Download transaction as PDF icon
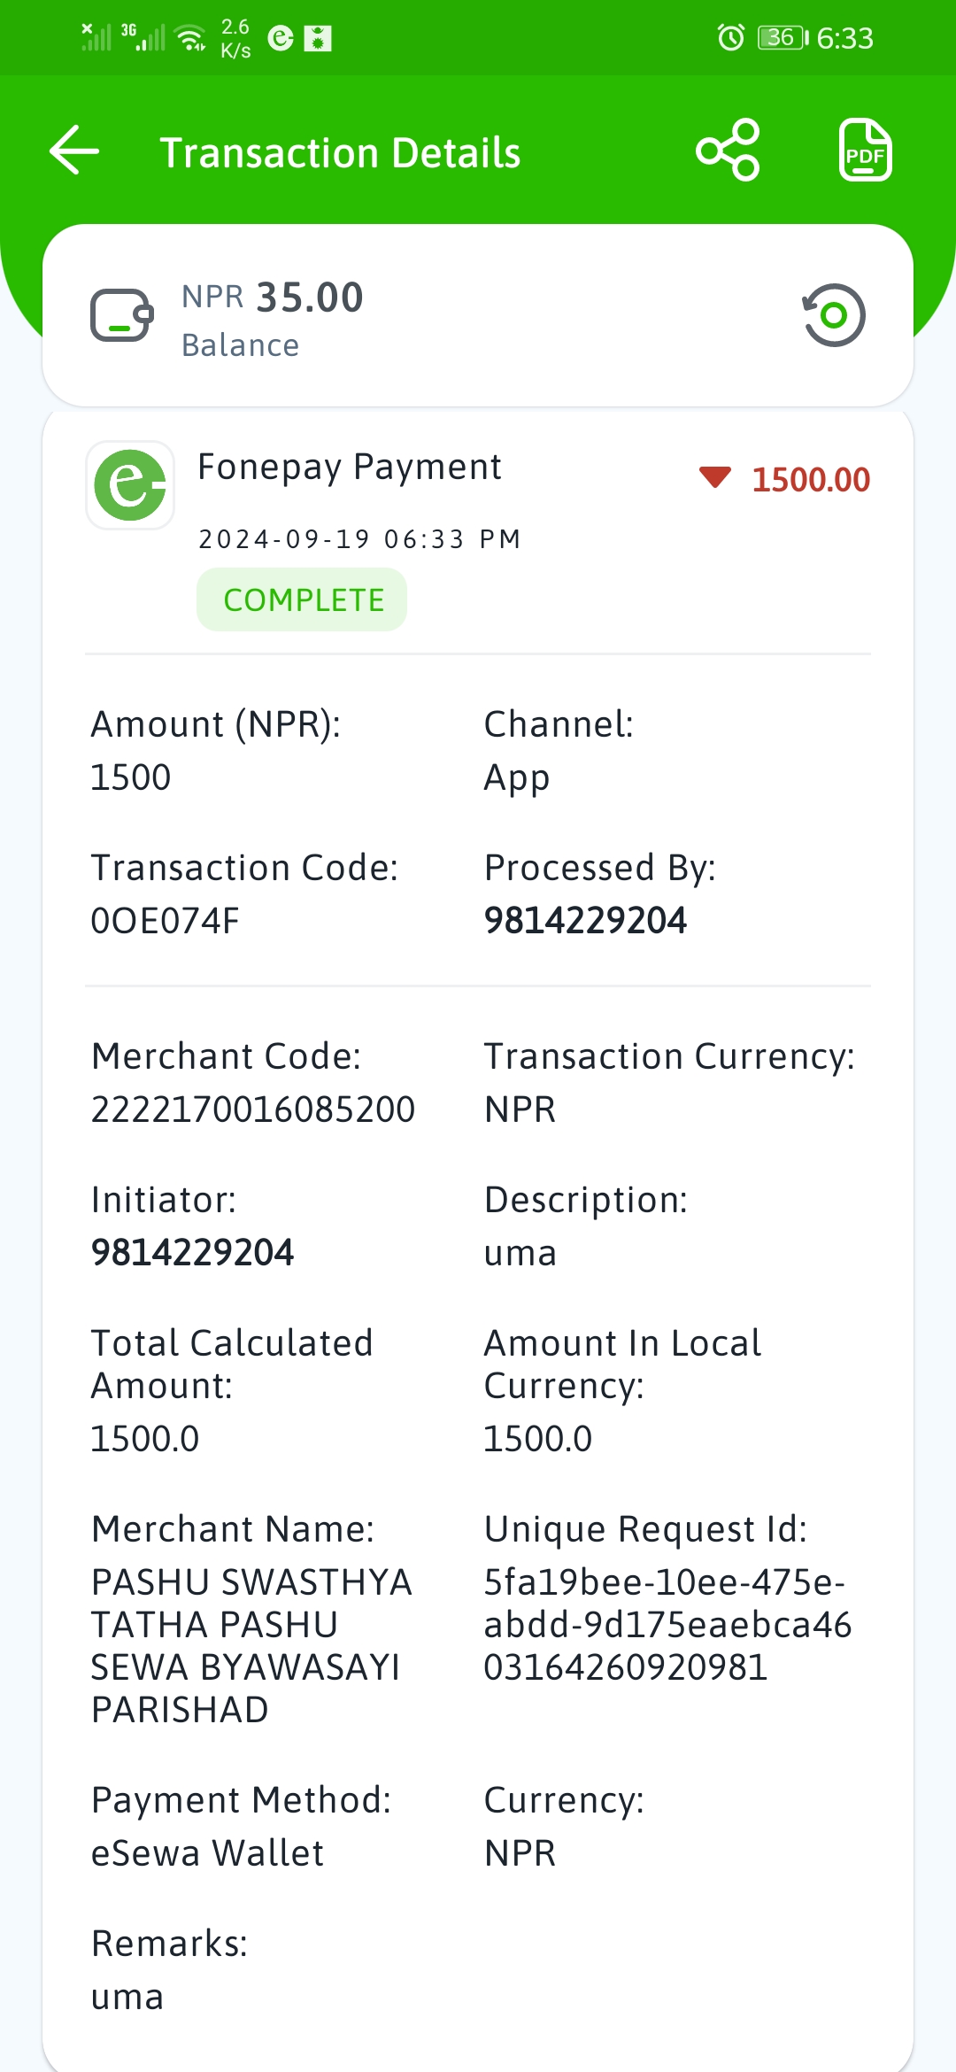Screen dimensions: 956x2072 [865, 150]
